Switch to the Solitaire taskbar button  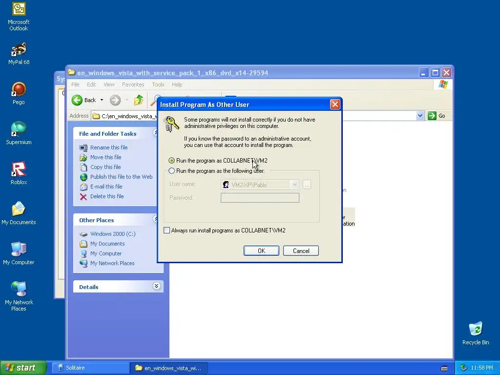pyautogui.click(x=90, y=368)
